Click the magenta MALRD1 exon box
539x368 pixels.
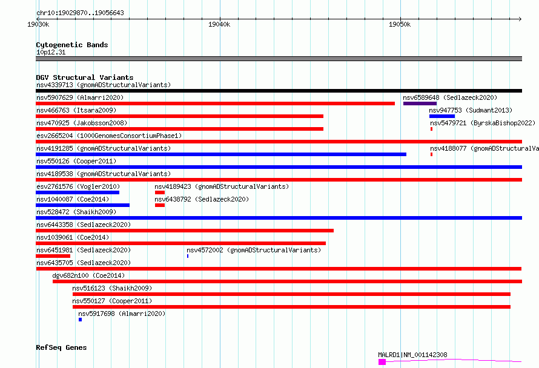pos(382,362)
